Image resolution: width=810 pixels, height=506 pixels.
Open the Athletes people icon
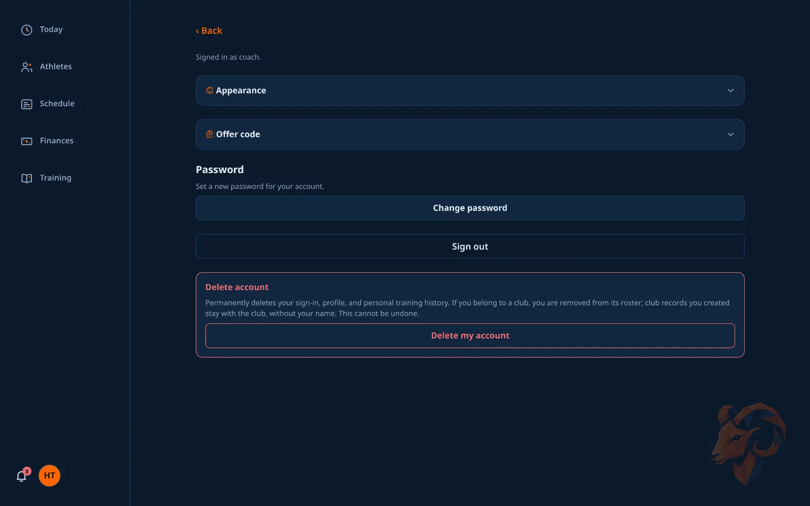pos(27,67)
